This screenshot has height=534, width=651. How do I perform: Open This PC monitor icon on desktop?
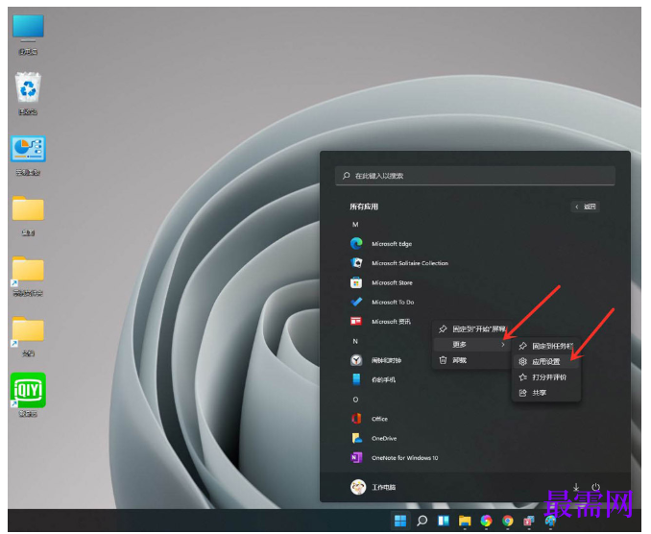click(28, 35)
